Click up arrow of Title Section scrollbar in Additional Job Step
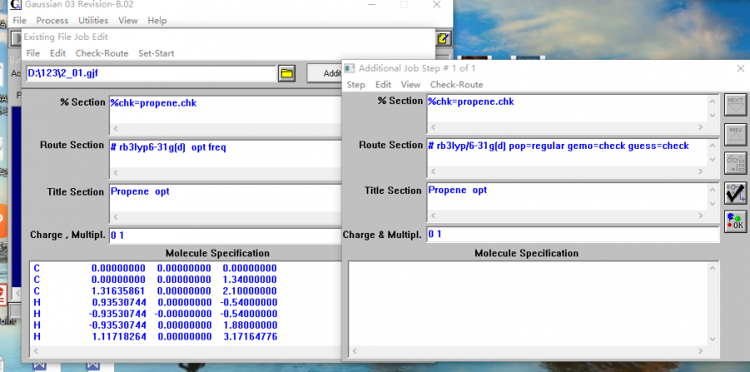The width and height of the screenshot is (750, 372). point(712,190)
